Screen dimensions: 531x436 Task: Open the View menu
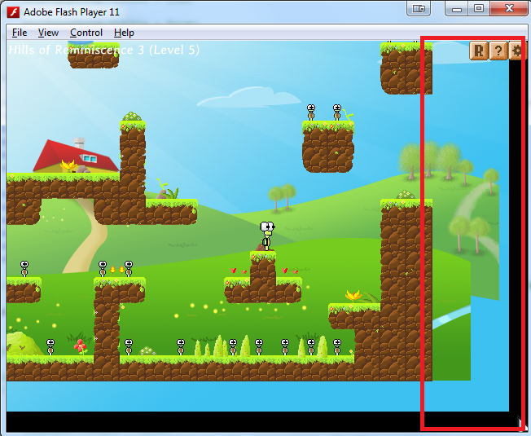[x=48, y=33]
